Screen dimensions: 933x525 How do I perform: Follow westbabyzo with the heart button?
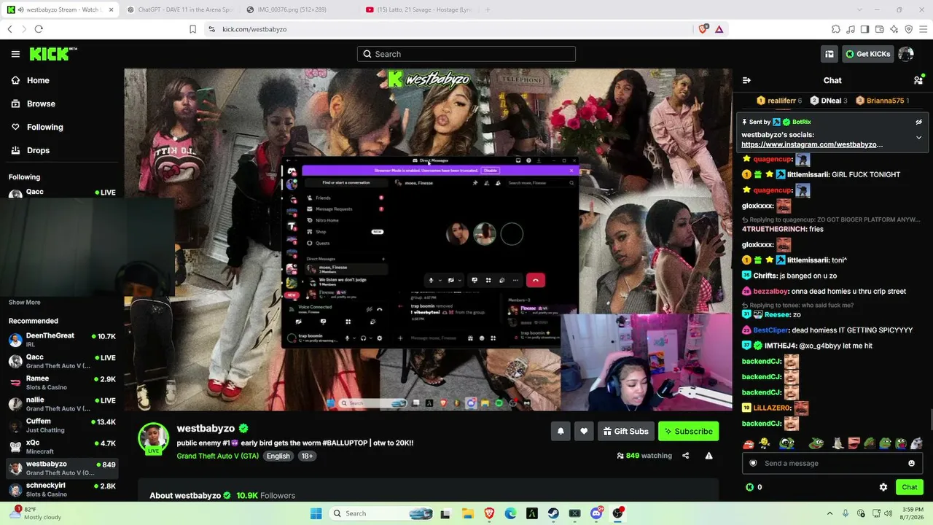584,431
